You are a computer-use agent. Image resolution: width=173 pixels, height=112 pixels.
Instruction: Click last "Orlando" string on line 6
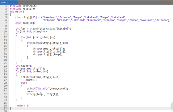click(x=162, y=20)
